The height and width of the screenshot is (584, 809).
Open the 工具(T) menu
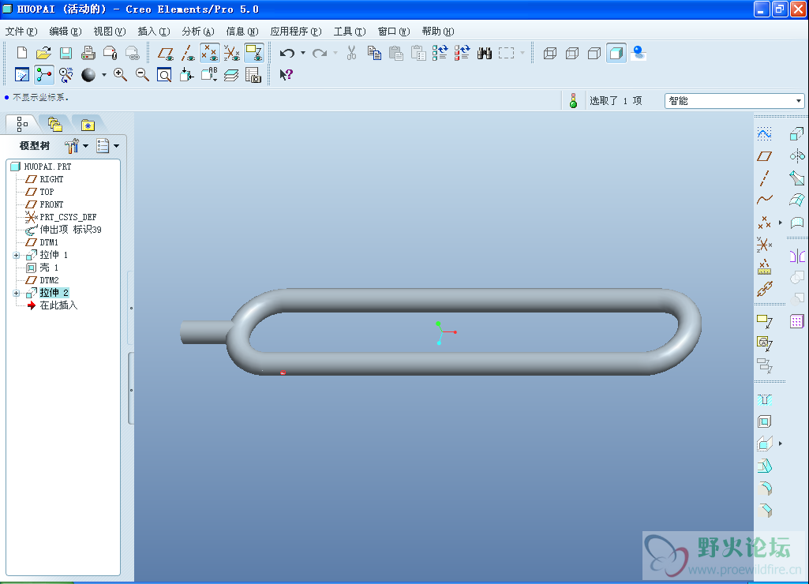pyautogui.click(x=350, y=32)
